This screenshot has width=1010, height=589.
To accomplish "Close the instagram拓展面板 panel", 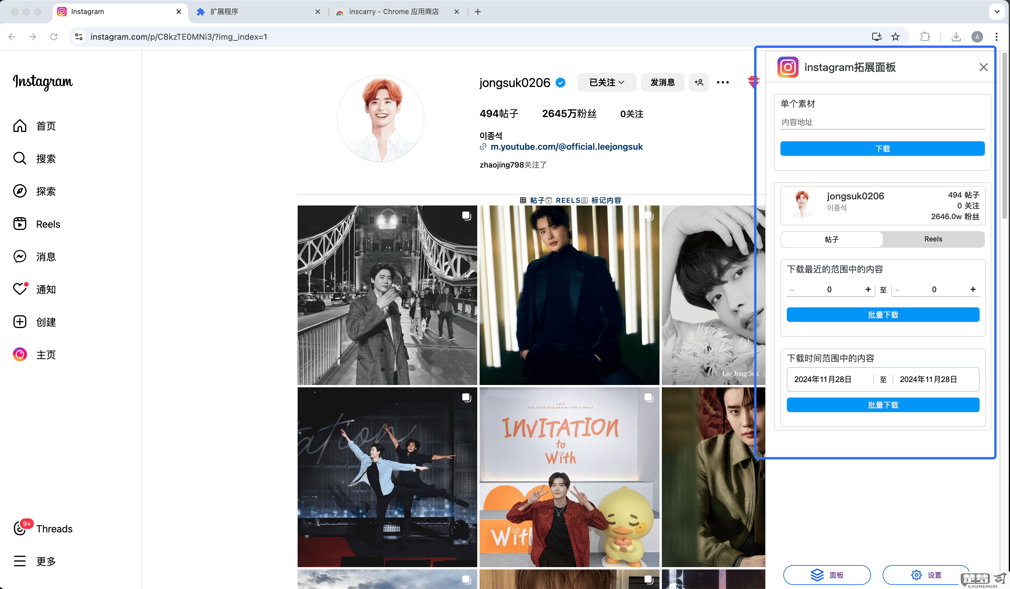I will pos(983,67).
